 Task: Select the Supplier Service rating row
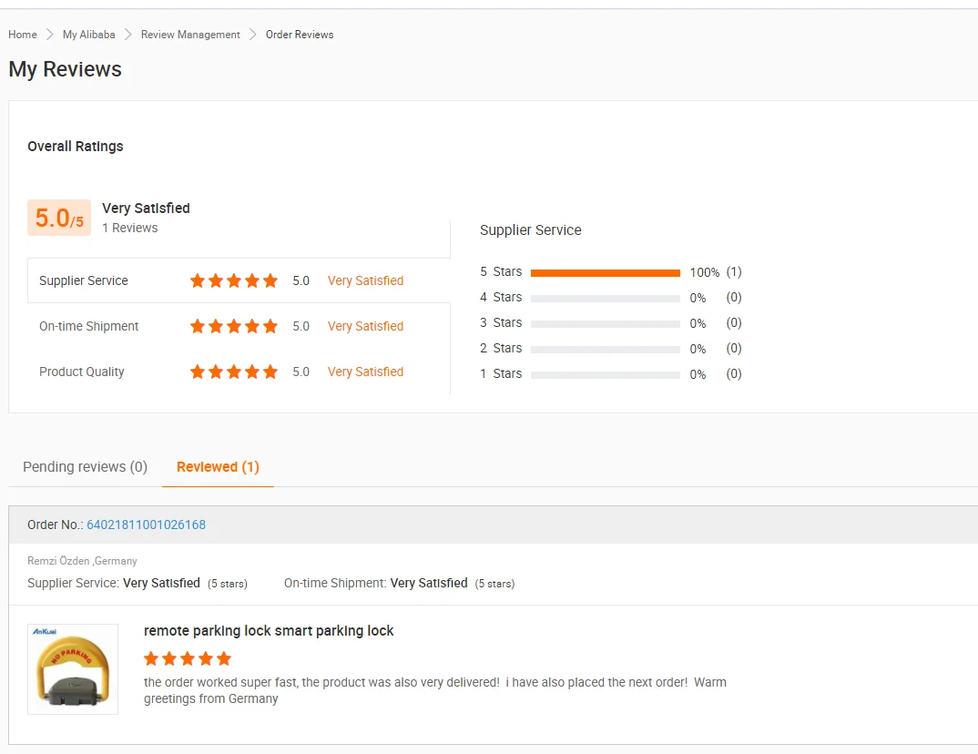click(x=239, y=280)
